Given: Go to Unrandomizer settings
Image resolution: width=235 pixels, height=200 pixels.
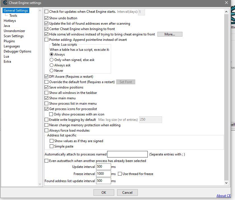Looking at the screenshot, I should (x=14, y=31).
